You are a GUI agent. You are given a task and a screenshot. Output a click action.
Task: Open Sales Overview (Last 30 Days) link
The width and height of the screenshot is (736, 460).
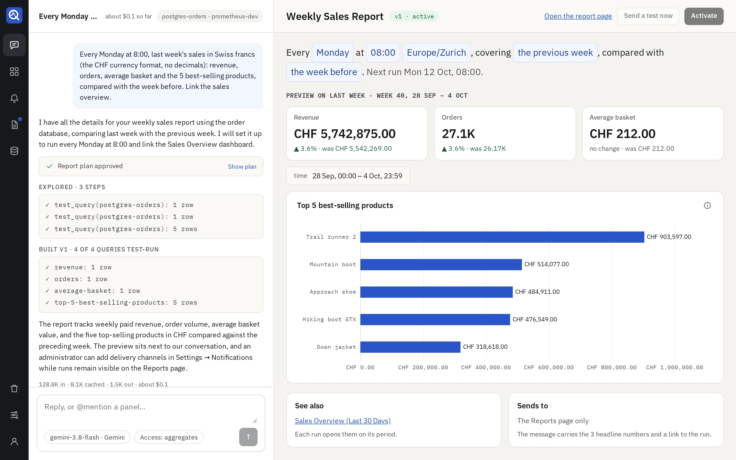(x=343, y=421)
